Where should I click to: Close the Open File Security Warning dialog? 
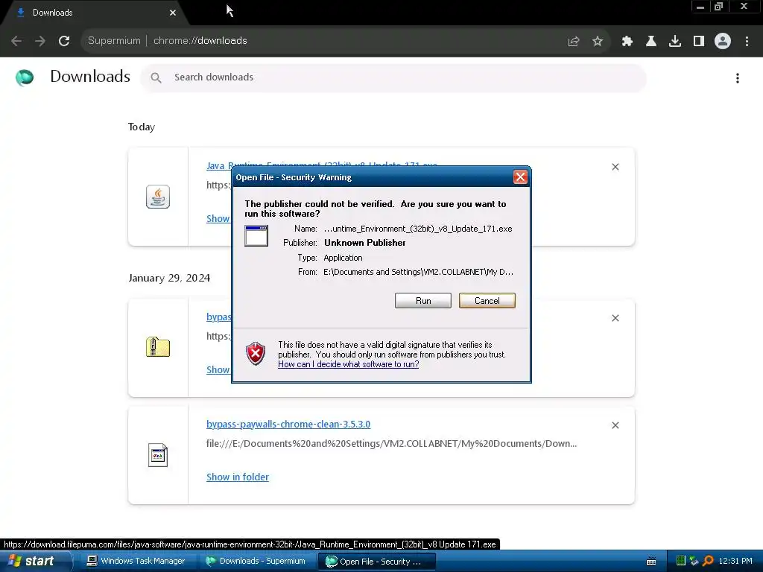click(520, 177)
